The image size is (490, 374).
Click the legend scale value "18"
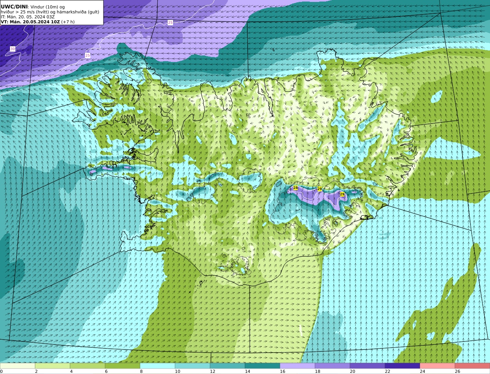tap(317, 371)
